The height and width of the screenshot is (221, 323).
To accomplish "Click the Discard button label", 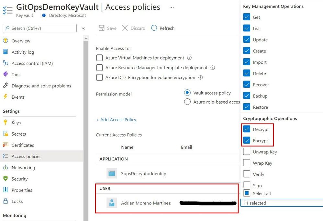I will [138, 28].
